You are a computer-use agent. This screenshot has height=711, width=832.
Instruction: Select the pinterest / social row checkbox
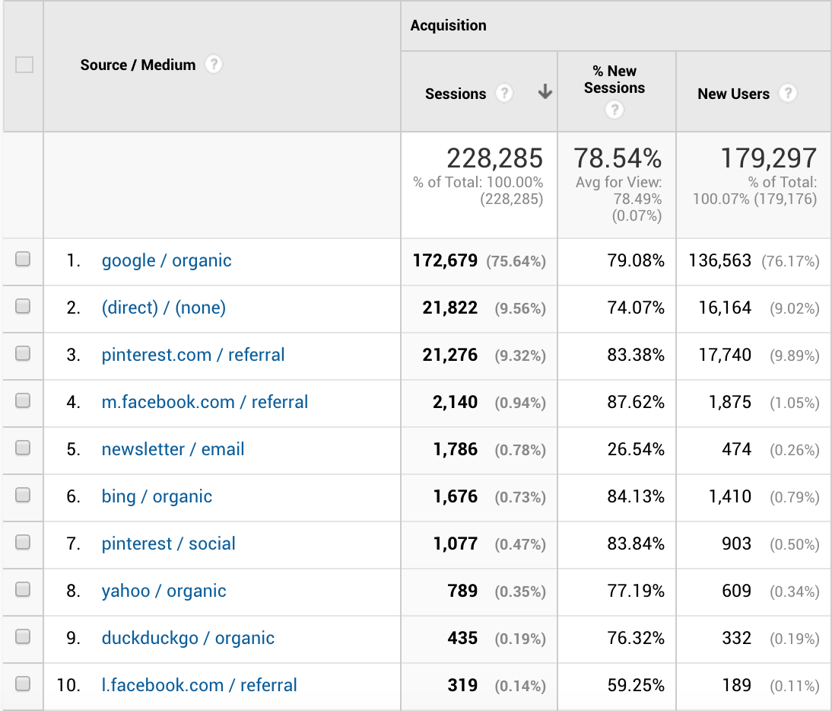23,543
